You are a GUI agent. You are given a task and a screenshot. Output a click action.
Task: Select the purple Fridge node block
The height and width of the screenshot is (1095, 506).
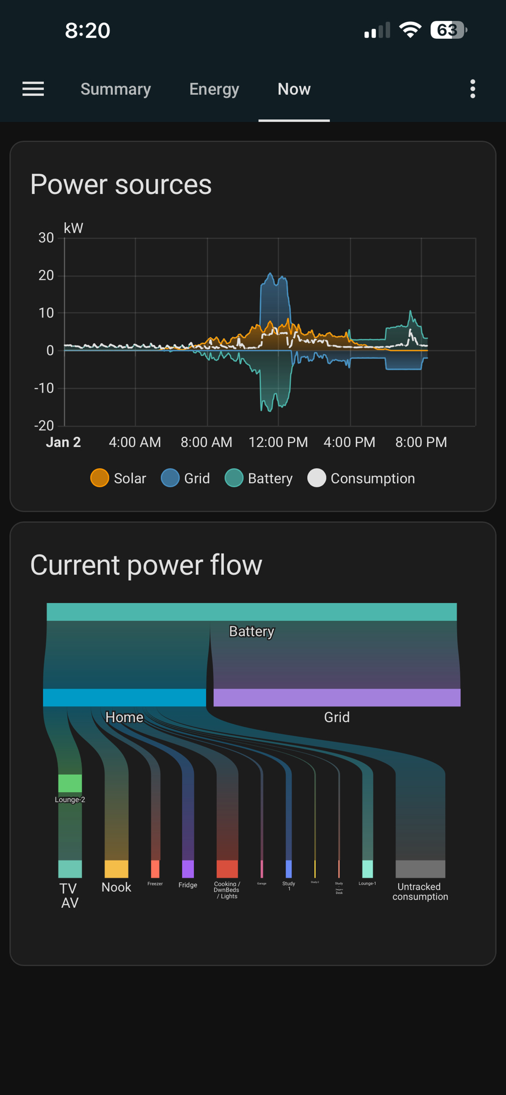click(188, 869)
